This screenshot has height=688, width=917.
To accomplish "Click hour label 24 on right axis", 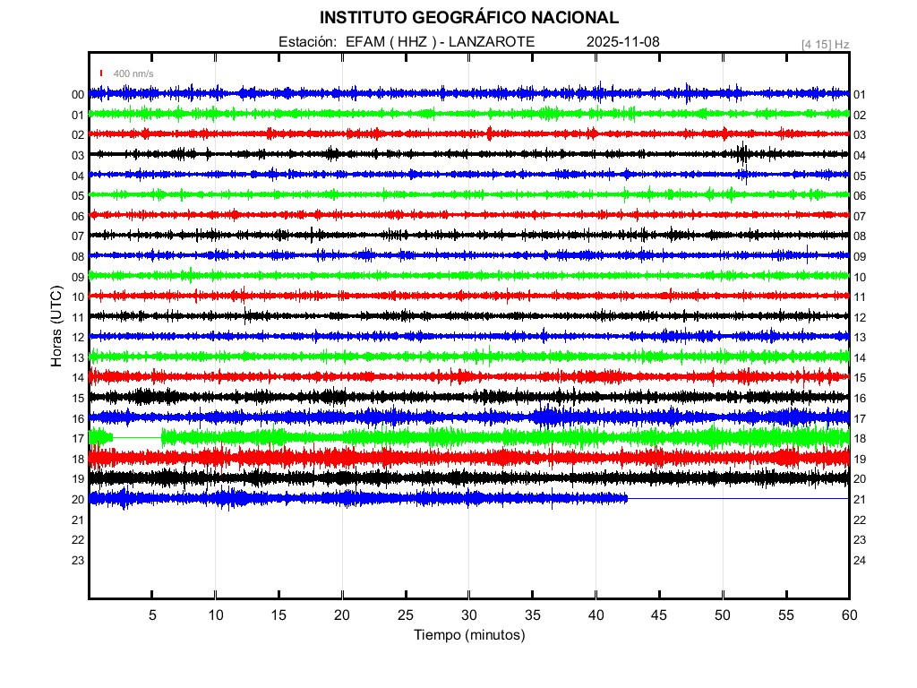I will pos(860,561).
